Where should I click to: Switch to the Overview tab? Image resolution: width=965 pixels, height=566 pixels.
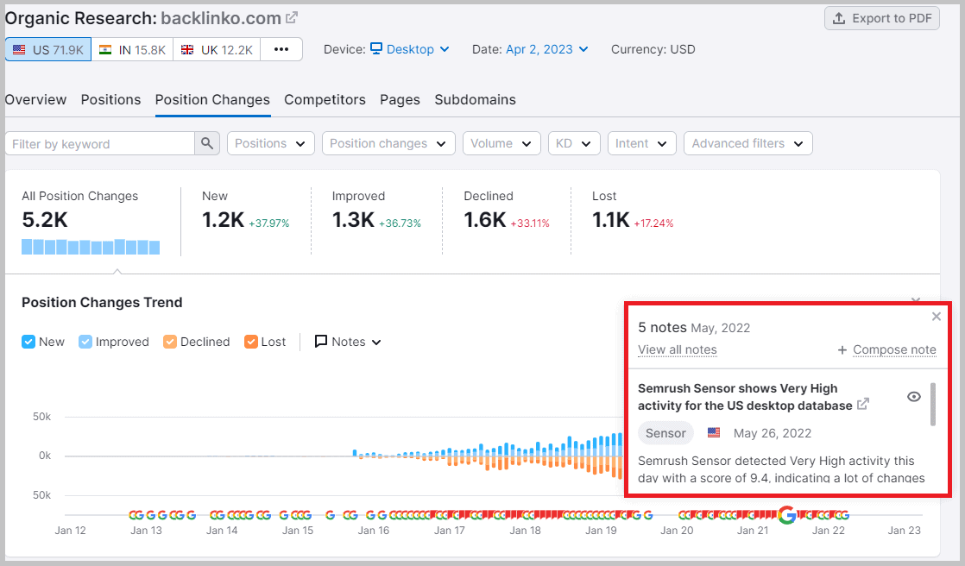(x=35, y=100)
